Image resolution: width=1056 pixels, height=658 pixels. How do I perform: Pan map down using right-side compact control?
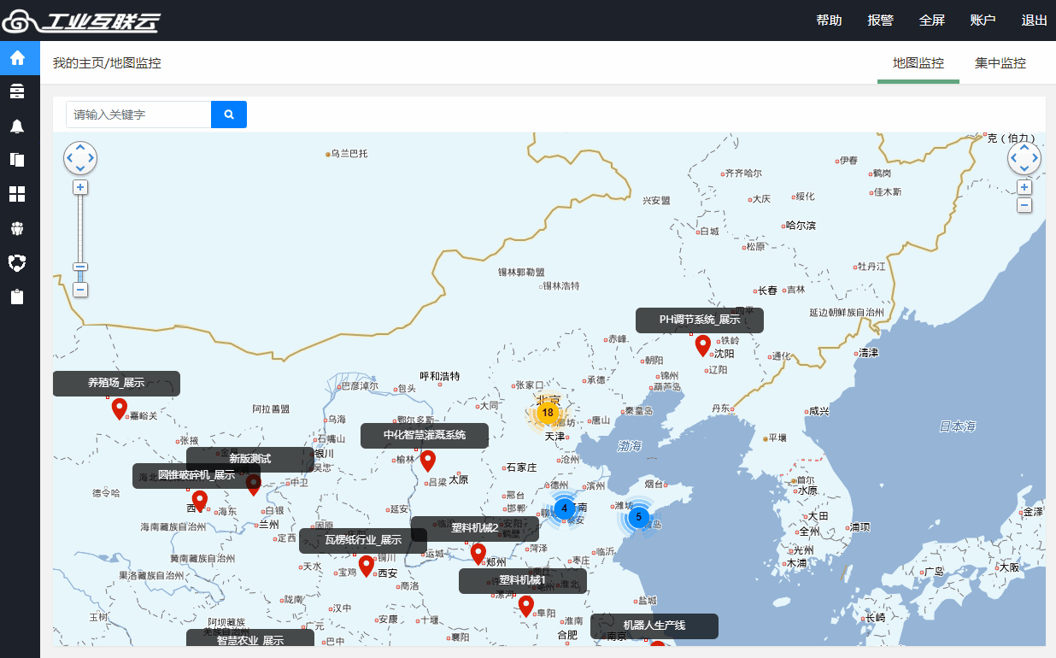(x=1024, y=169)
